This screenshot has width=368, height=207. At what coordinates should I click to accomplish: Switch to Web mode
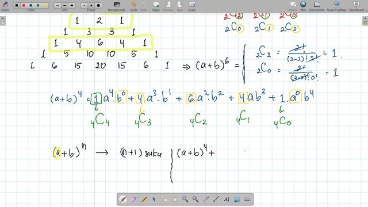[303, 6]
